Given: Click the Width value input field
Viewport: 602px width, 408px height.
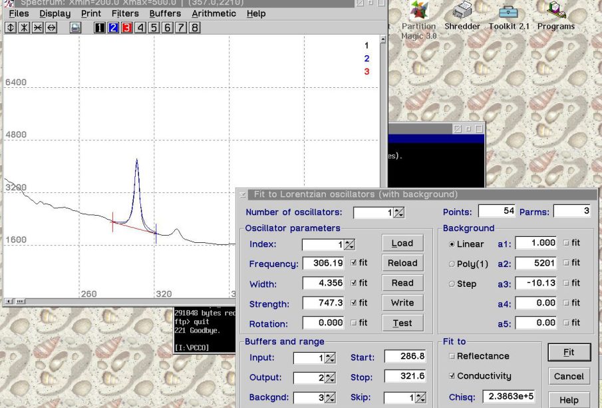Looking at the screenshot, I should 323,284.
